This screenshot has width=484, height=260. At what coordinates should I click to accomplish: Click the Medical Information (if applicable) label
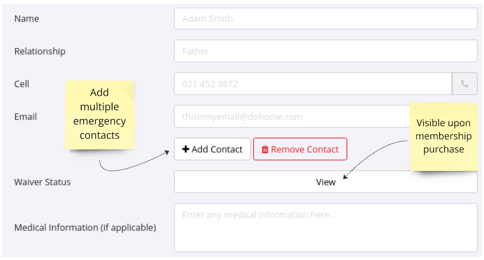pyautogui.click(x=85, y=228)
